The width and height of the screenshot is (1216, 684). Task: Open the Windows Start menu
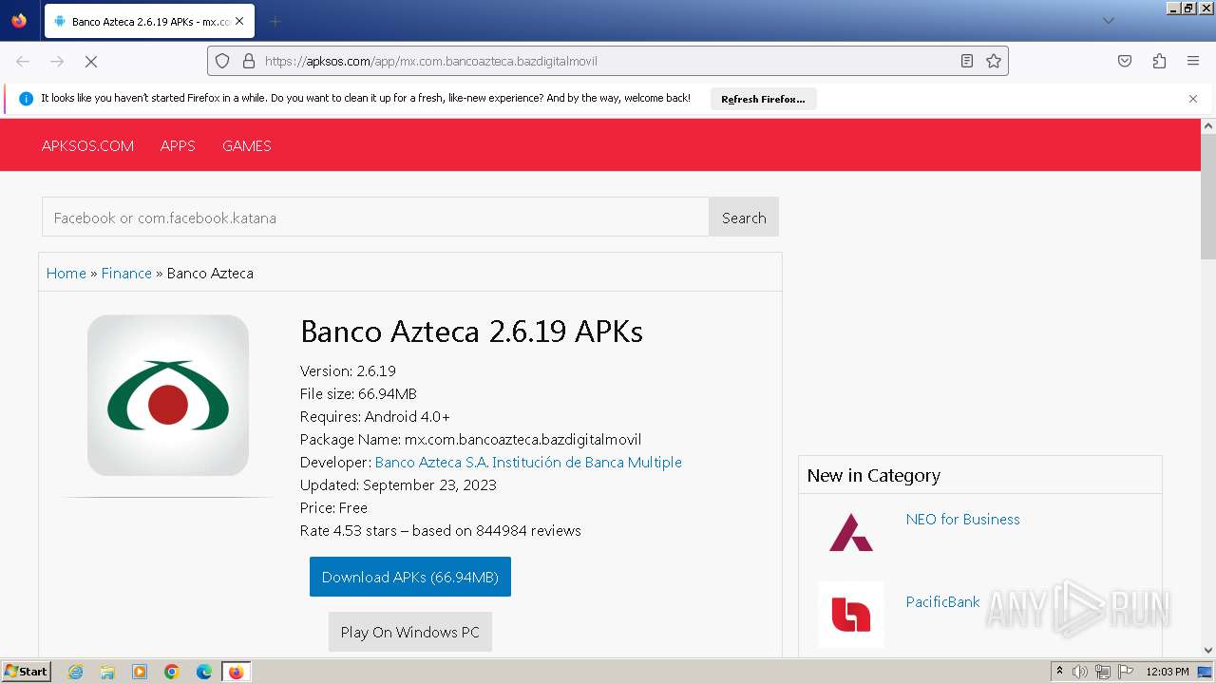pos(26,672)
